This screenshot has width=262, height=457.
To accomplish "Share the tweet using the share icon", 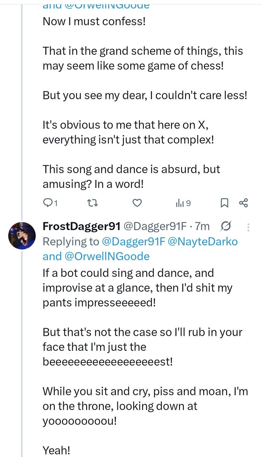I will [244, 203].
